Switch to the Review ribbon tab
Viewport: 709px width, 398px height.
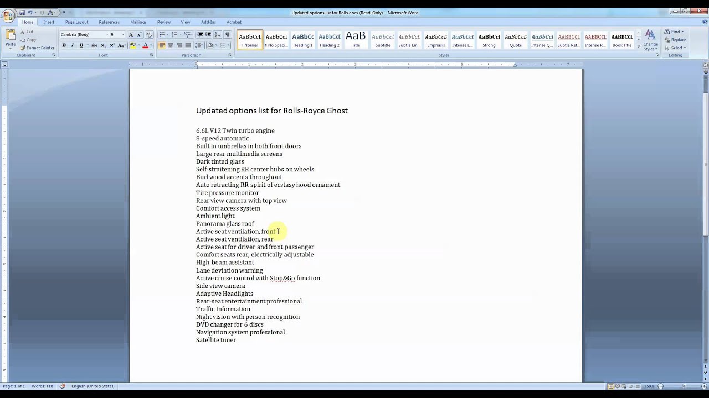(164, 22)
